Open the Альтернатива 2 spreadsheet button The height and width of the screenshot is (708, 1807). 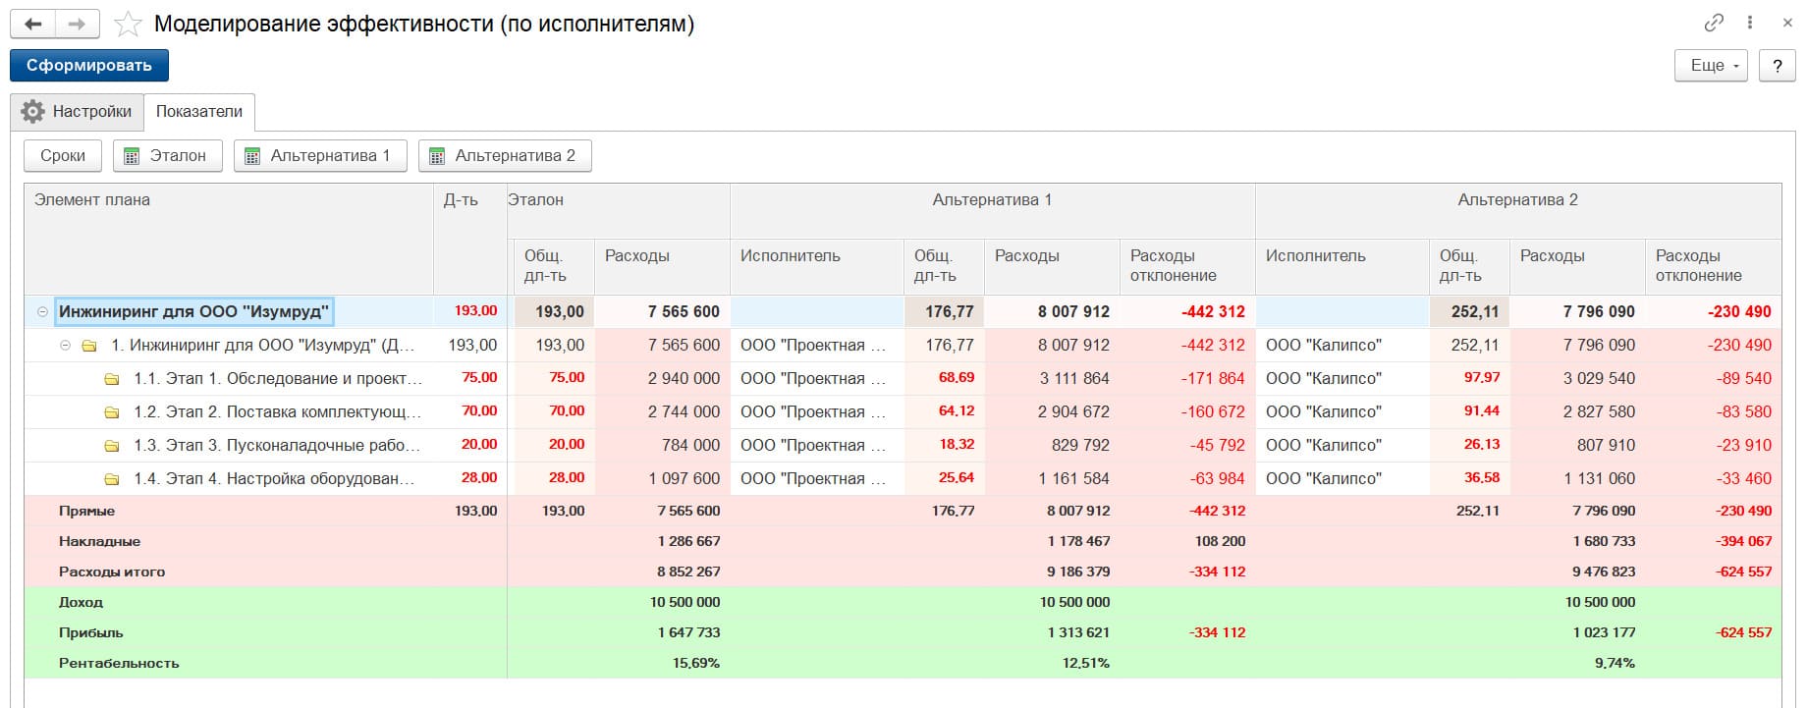(x=505, y=156)
